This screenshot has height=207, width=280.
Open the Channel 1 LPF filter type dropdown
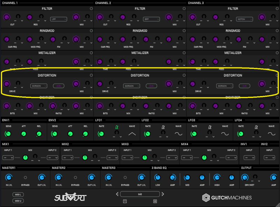58,19
